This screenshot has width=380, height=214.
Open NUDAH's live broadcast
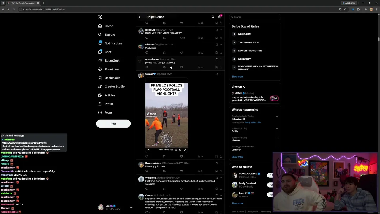pyautogui.click(x=255, y=97)
